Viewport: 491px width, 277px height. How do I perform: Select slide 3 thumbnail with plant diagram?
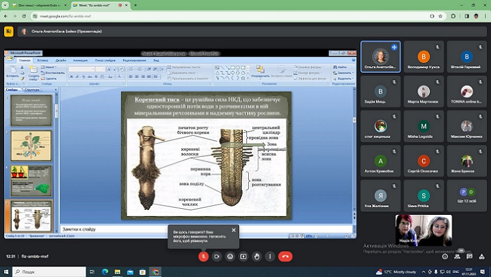[x=31, y=146]
